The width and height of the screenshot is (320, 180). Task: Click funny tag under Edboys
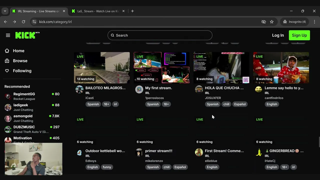[107, 167]
